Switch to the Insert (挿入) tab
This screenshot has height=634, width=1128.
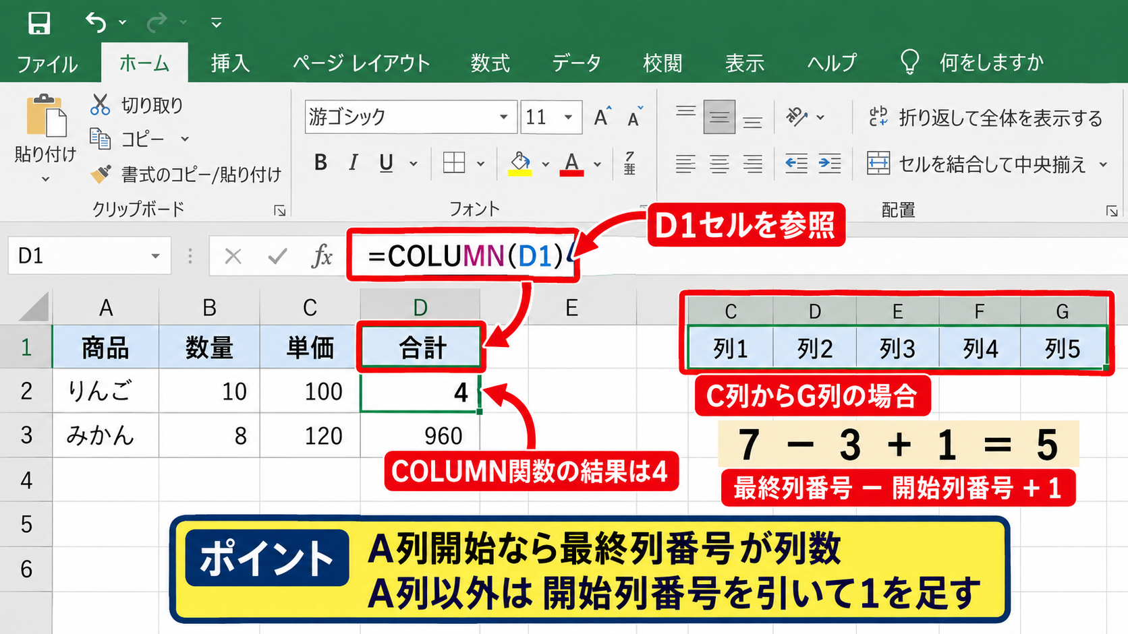(x=230, y=63)
